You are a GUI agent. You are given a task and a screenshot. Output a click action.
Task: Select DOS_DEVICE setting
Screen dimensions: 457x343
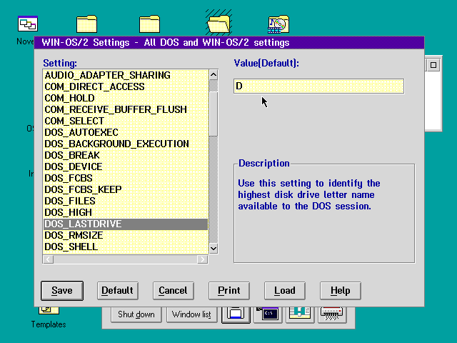[126, 166]
